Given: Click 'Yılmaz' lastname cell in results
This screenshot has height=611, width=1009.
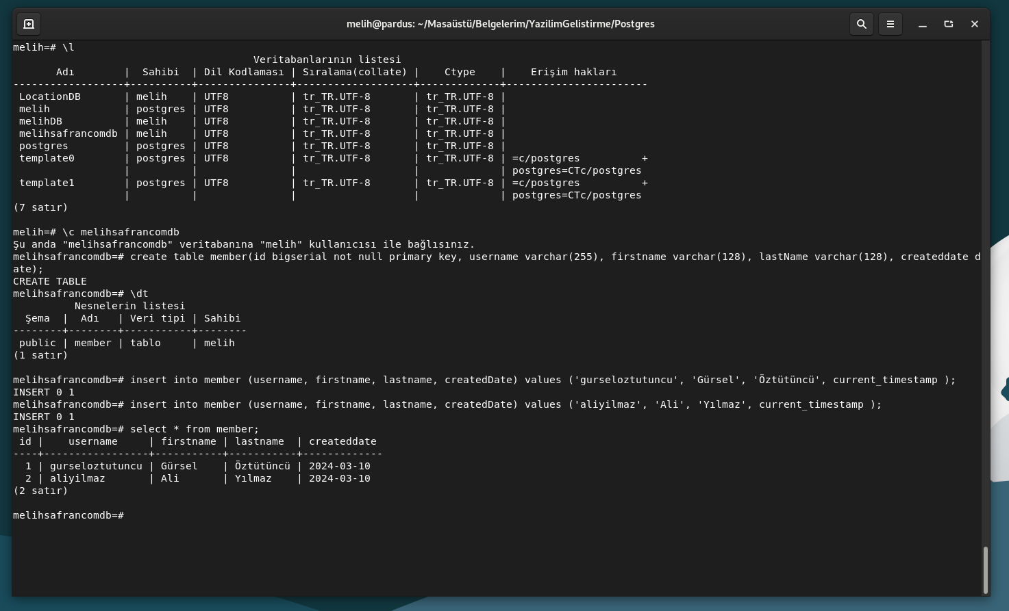Looking at the screenshot, I should [253, 478].
